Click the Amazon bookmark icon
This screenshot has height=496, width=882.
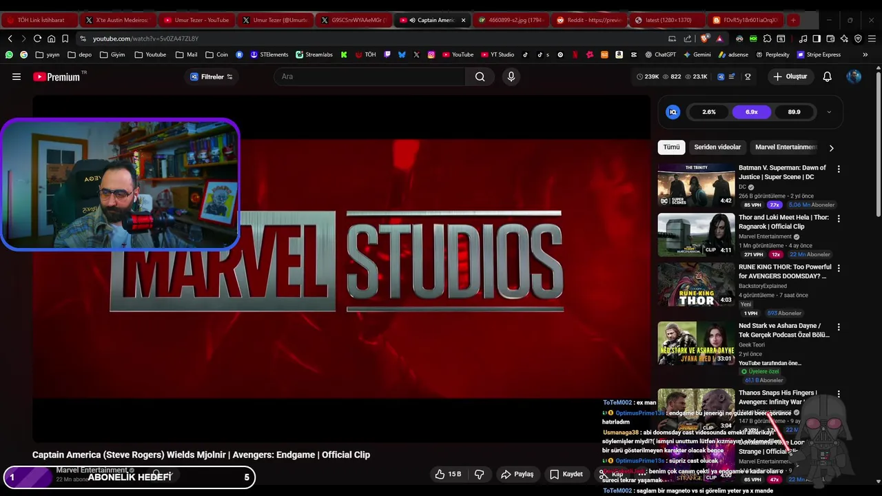pos(619,54)
